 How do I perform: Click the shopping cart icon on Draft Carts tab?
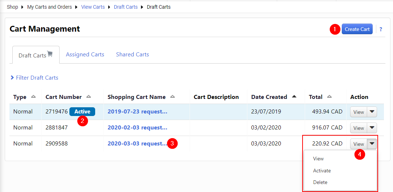pyautogui.click(x=50, y=54)
